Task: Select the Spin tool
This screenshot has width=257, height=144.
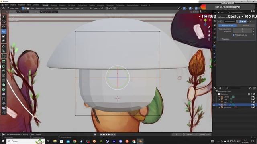Action: [x=4, y=90]
